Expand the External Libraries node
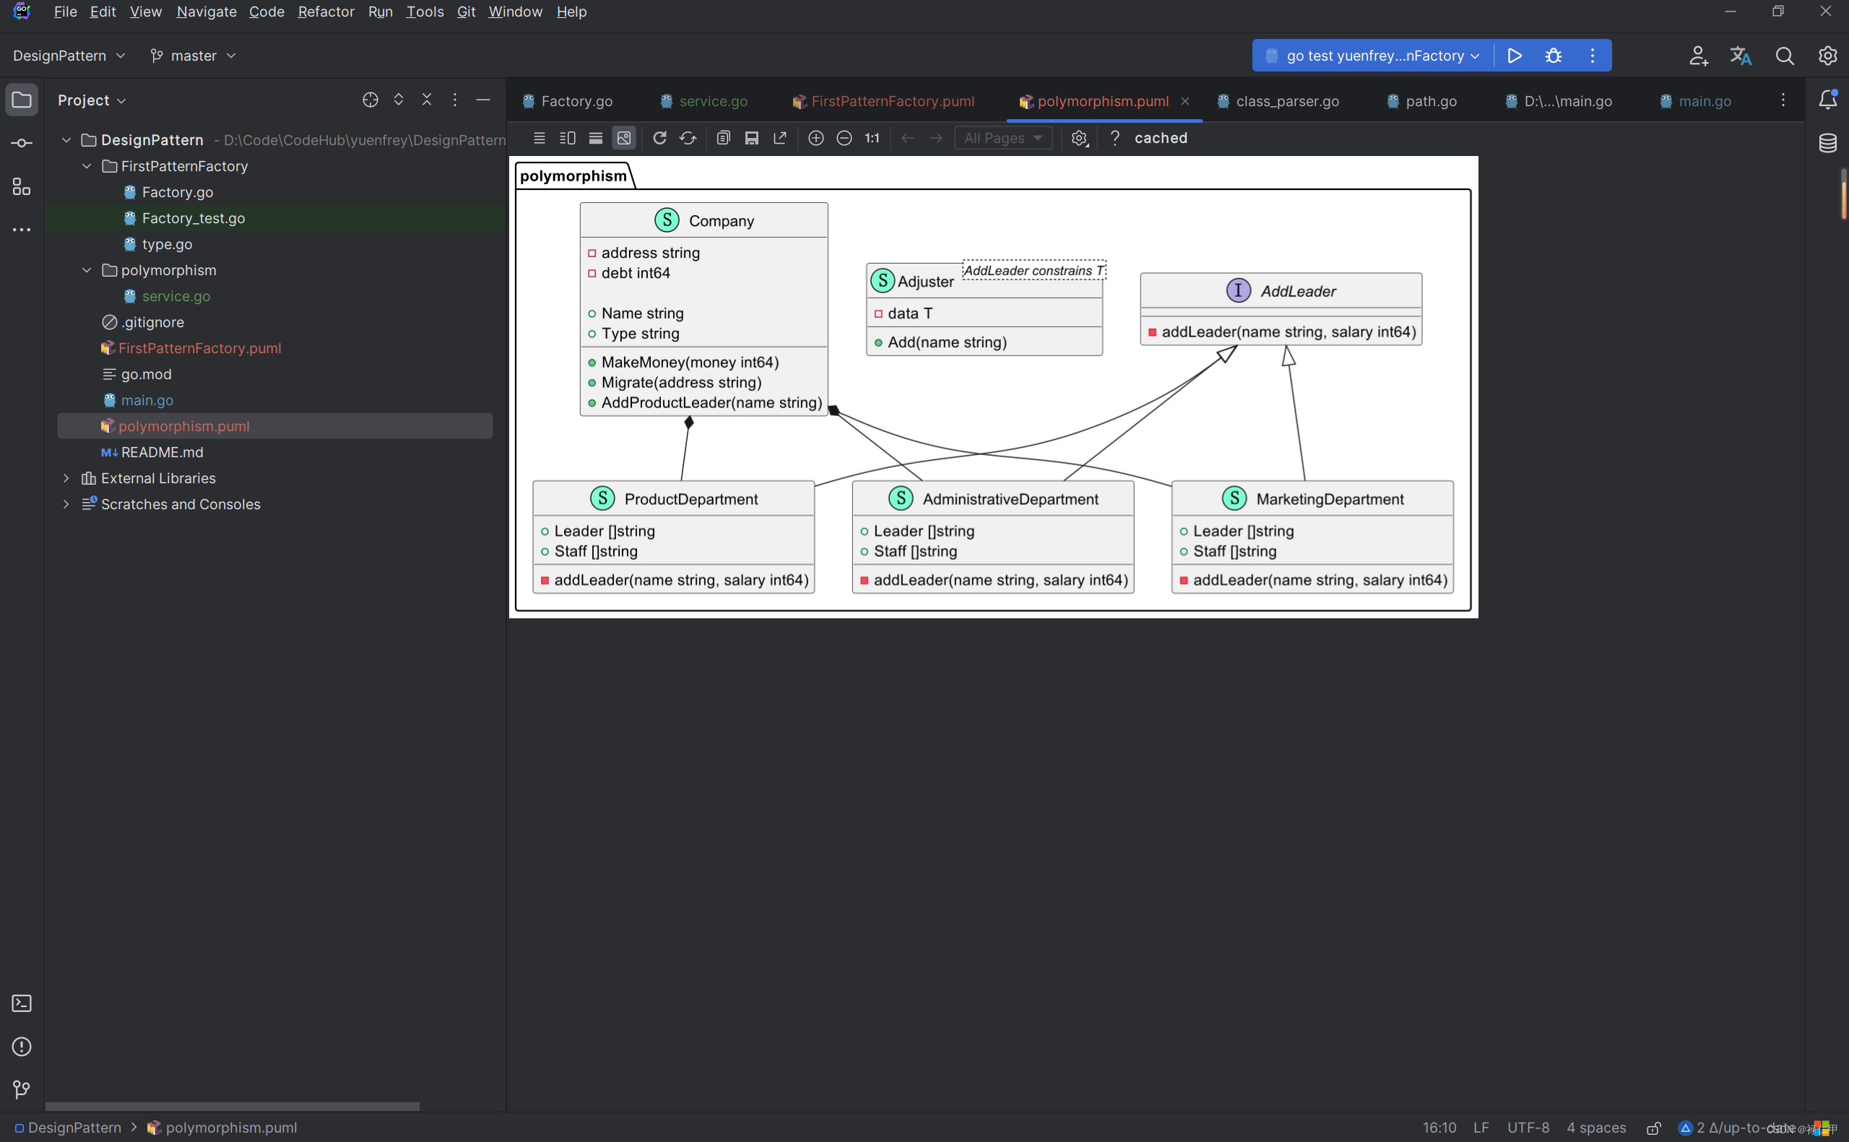The image size is (1849, 1142). 66,478
